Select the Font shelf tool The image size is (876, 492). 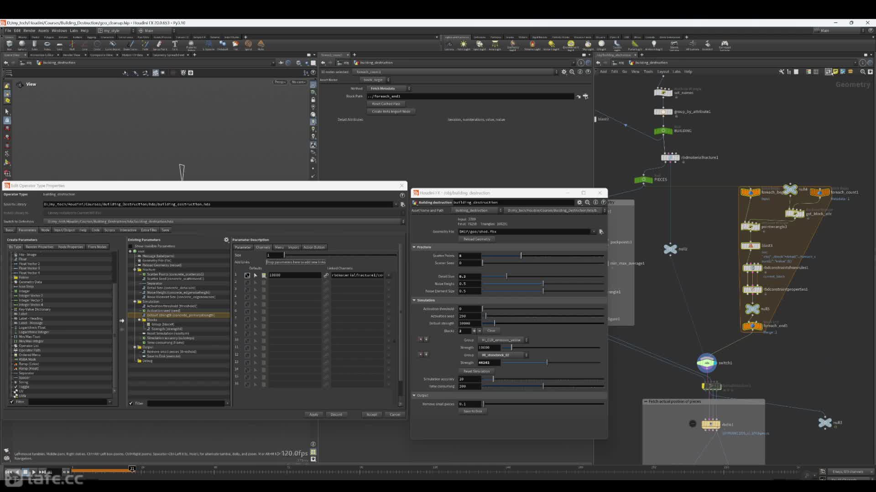pyautogui.click(x=174, y=45)
